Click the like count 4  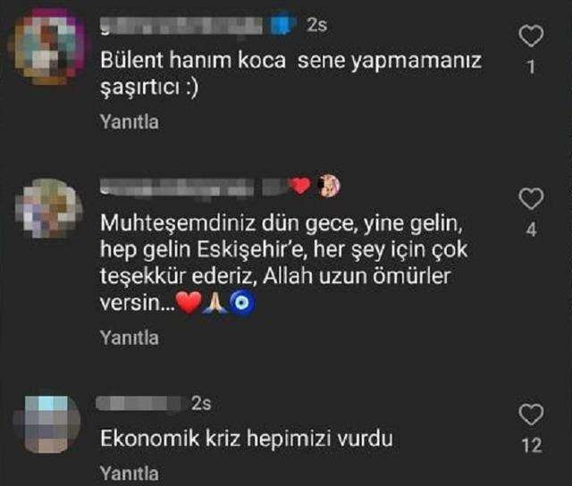(532, 230)
